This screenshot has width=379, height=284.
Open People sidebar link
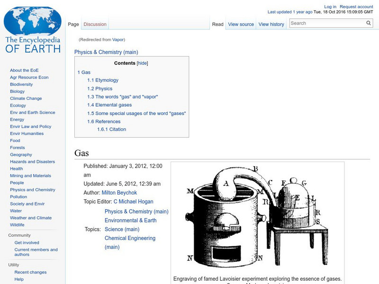tap(17, 183)
